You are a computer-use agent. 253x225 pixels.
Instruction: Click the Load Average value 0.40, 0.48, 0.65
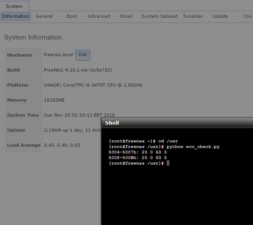tap(62, 145)
